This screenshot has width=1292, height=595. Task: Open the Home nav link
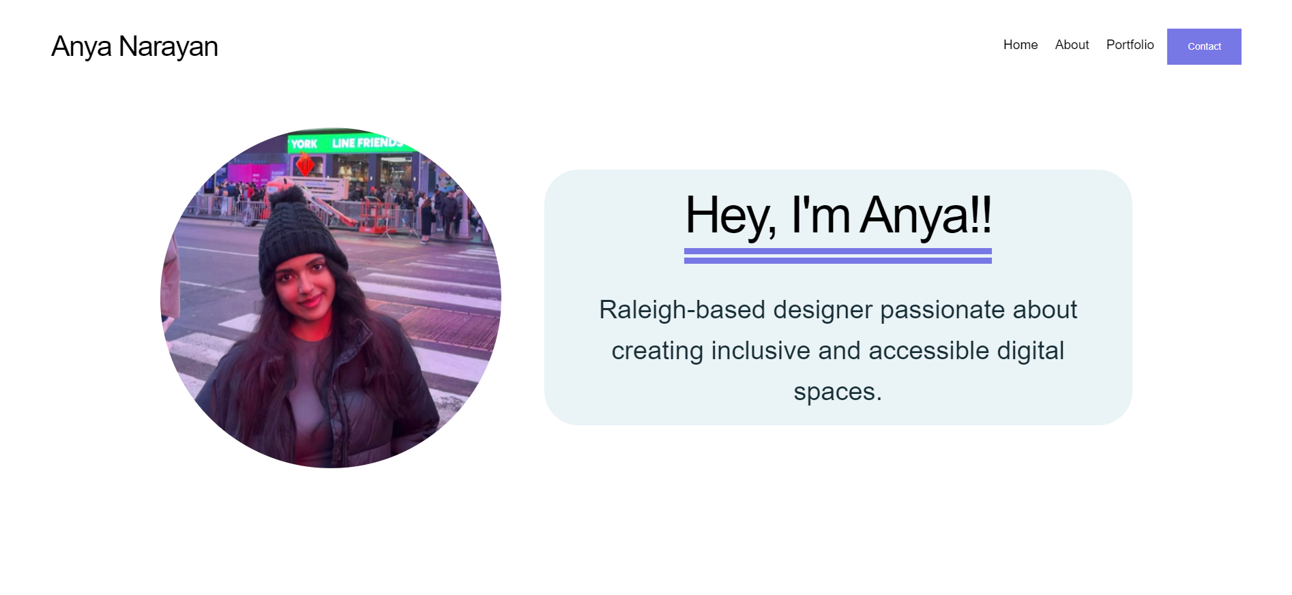click(x=1021, y=45)
